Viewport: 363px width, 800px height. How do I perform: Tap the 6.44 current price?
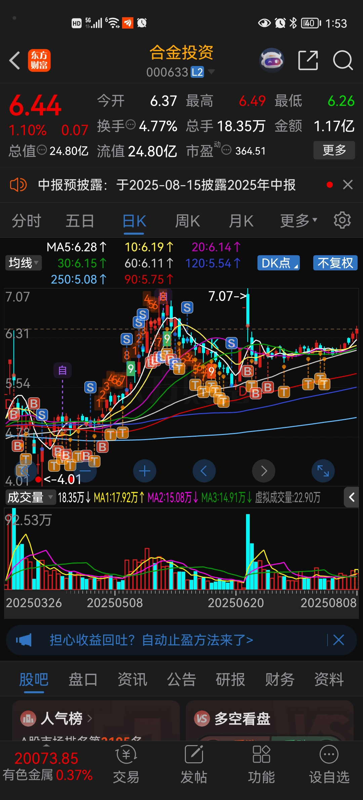pos(35,105)
